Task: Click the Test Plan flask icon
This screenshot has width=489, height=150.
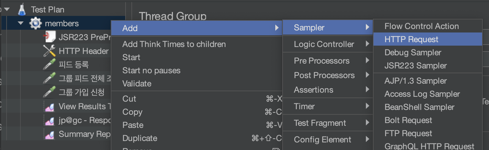Action: pyautogui.click(x=22, y=9)
